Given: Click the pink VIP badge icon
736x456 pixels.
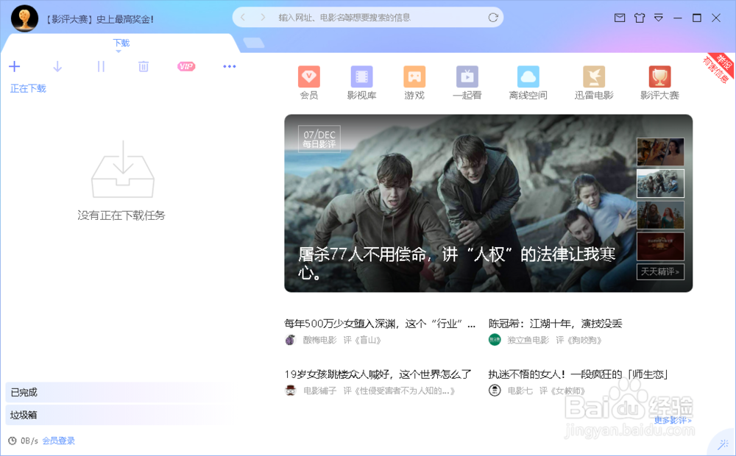Looking at the screenshot, I should pyautogui.click(x=186, y=67).
